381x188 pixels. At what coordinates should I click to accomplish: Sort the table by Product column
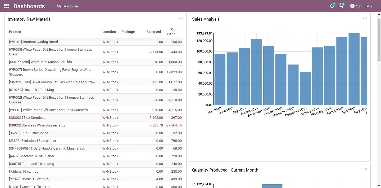pos(15,32)
